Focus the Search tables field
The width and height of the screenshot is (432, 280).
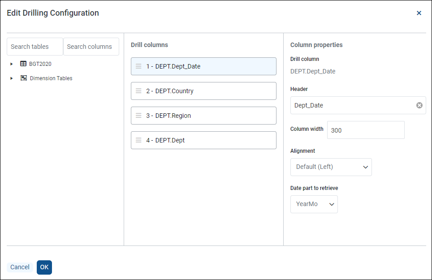point(35,47)
